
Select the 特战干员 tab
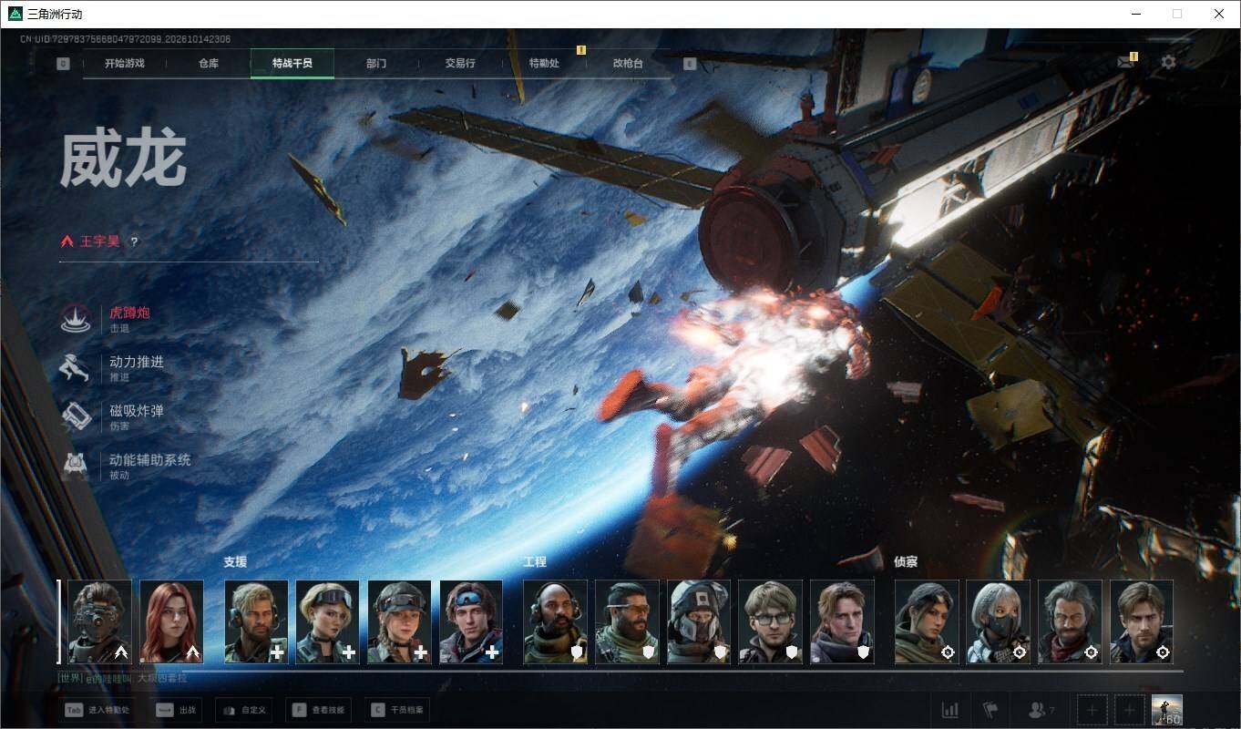coord(292,64)
